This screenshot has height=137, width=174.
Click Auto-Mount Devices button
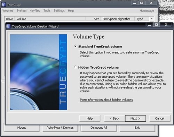[x=60, y=128]
